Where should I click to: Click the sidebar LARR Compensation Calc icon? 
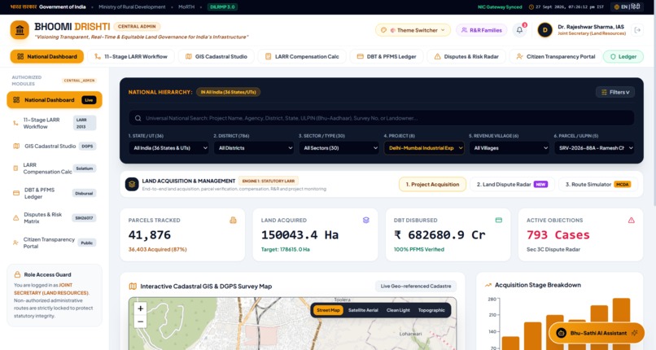15,168
